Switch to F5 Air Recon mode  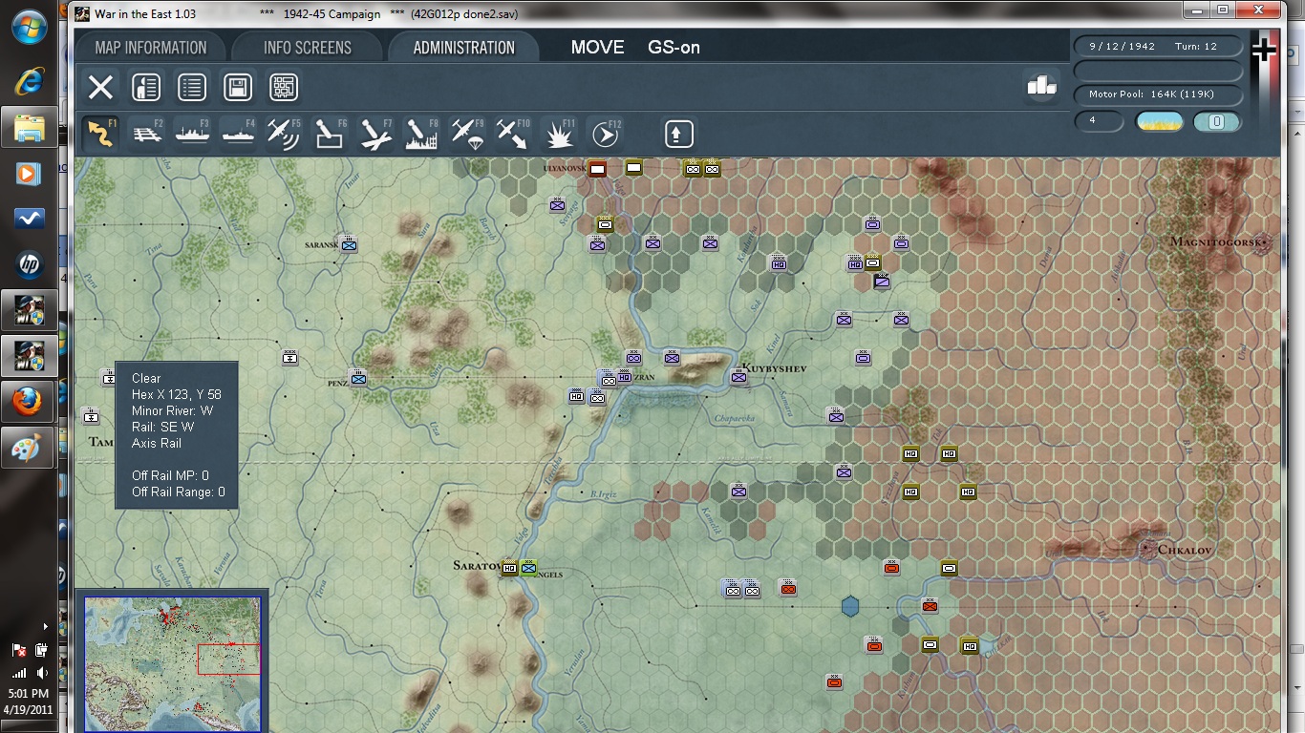click(284, 134)
